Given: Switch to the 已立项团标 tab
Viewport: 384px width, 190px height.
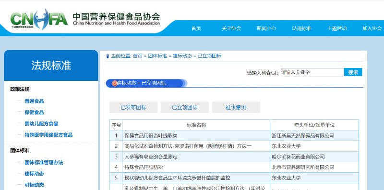Looking at the screenshot, I should pyautogui.click(x=185, y=108).
